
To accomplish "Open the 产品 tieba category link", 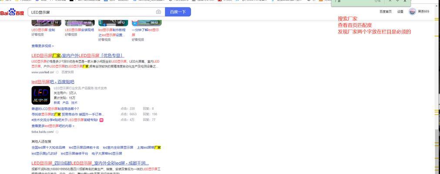I will point(65,103).
